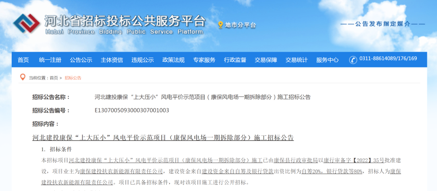Open the 交易统计 menu item
The image size is (437, 191).
pos(297,60)
